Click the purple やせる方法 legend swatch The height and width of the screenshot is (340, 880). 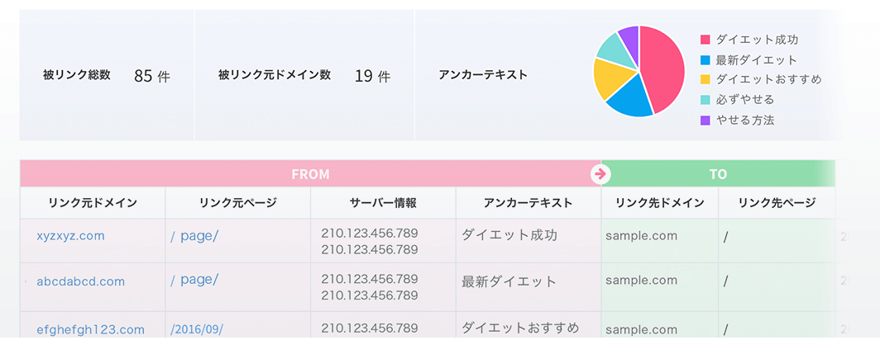click(x=705, y=120)
